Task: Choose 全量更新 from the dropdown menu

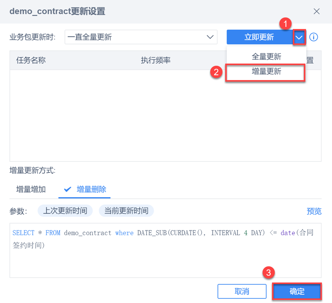Action: (x=266, y=56)
